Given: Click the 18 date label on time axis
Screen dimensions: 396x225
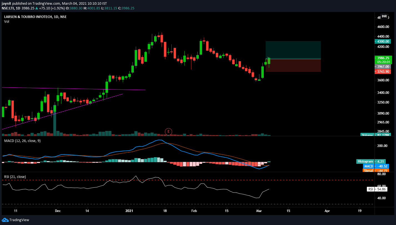Looking at the screenshot, I should point(165,211).
